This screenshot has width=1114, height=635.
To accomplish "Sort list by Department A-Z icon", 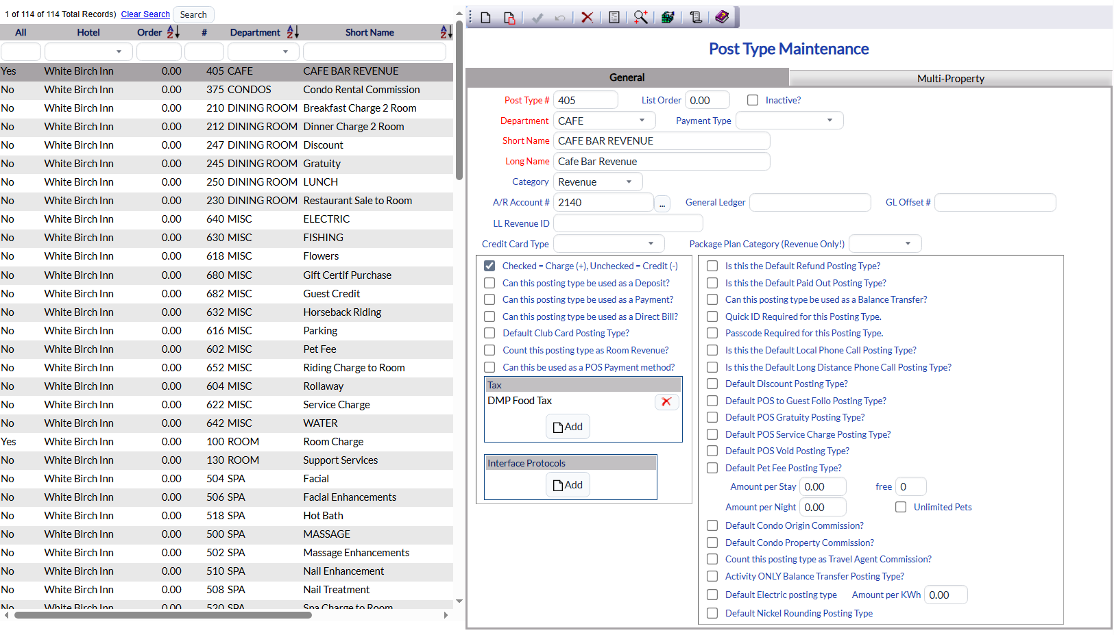I will (293, 32).
